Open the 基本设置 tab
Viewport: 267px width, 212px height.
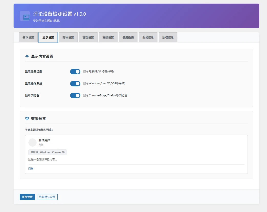pyautogui.click(x=28, y=37)
